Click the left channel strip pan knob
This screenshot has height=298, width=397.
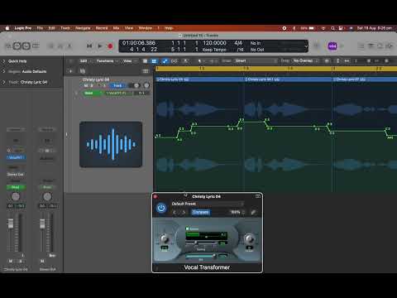point(16,196)
